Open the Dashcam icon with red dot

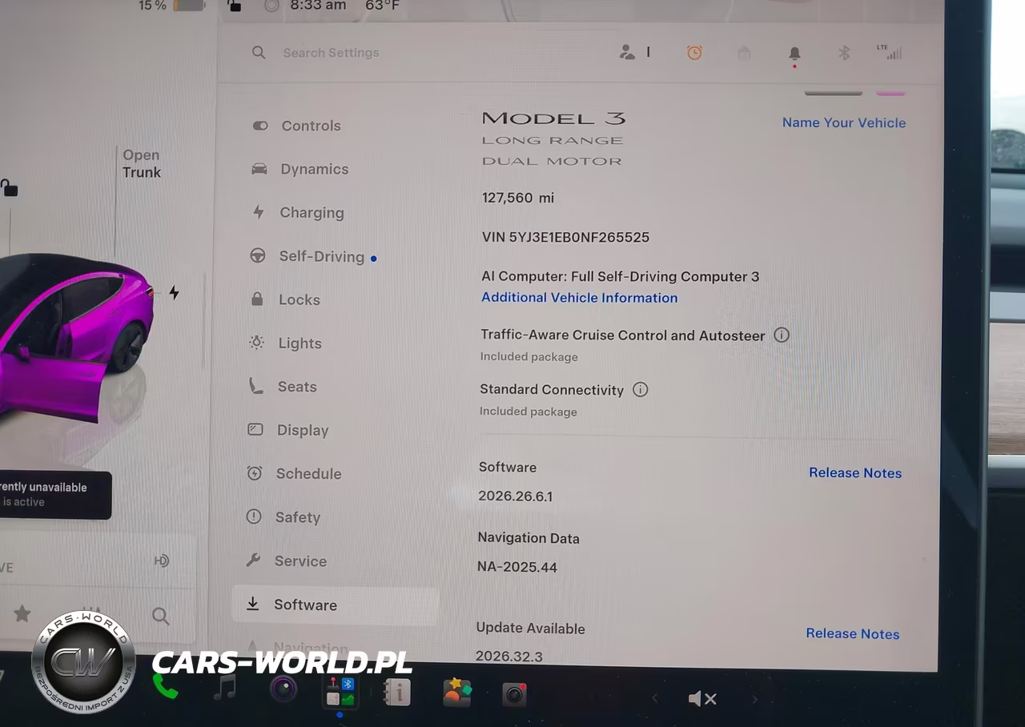[x=514, y=694]
